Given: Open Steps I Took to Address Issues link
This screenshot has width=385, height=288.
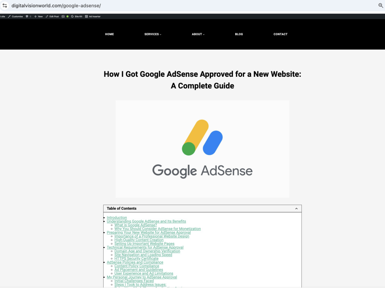Looking at the screenshot, I should tap(140, 285).
